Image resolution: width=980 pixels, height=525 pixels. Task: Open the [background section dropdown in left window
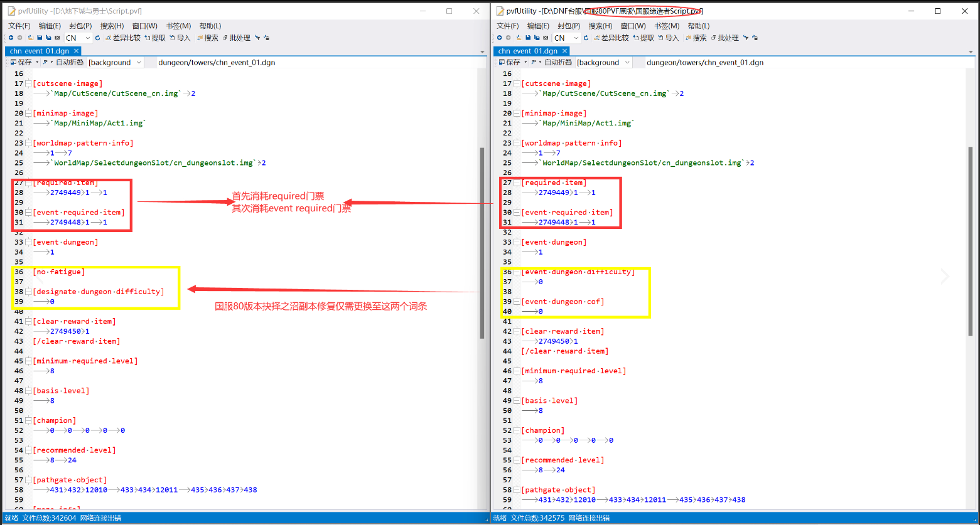point(139,62)
